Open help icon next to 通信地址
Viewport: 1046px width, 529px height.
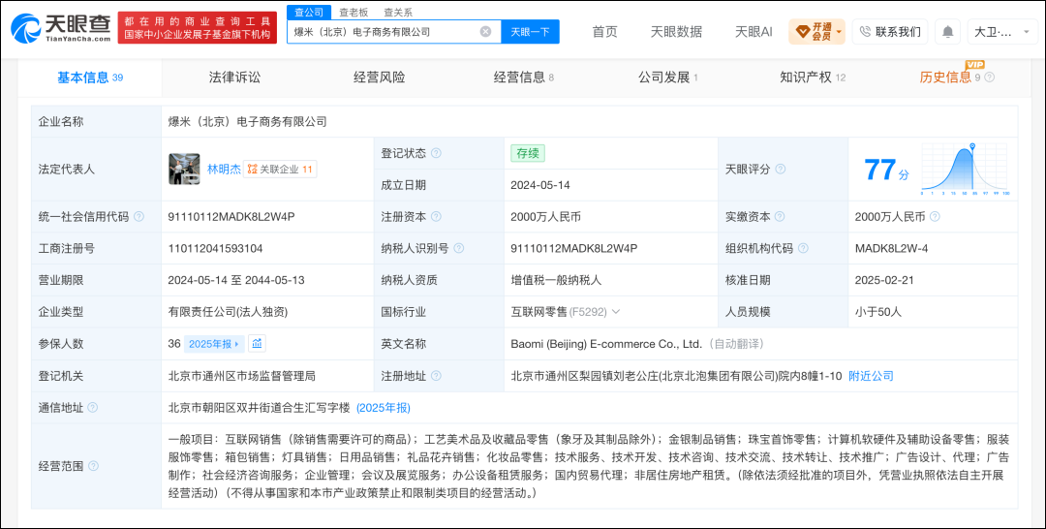pyautogui.click(x=93, y=407)
